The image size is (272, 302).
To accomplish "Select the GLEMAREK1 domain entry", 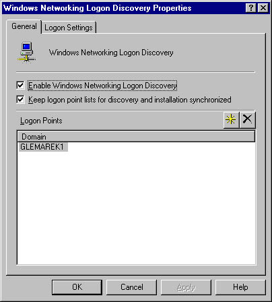I will pos(43,147).
